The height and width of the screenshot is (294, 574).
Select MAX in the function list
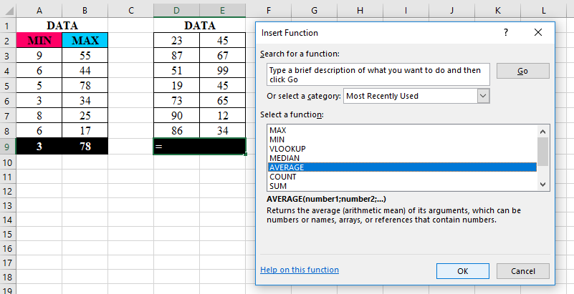pos(402,130)
